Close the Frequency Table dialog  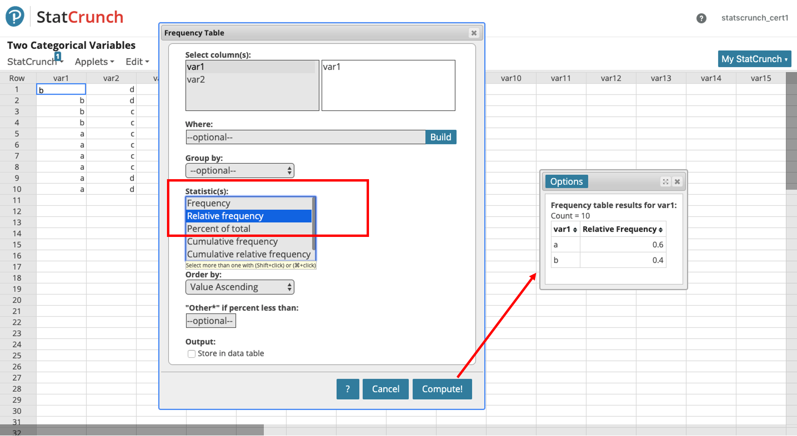(474, 33)
